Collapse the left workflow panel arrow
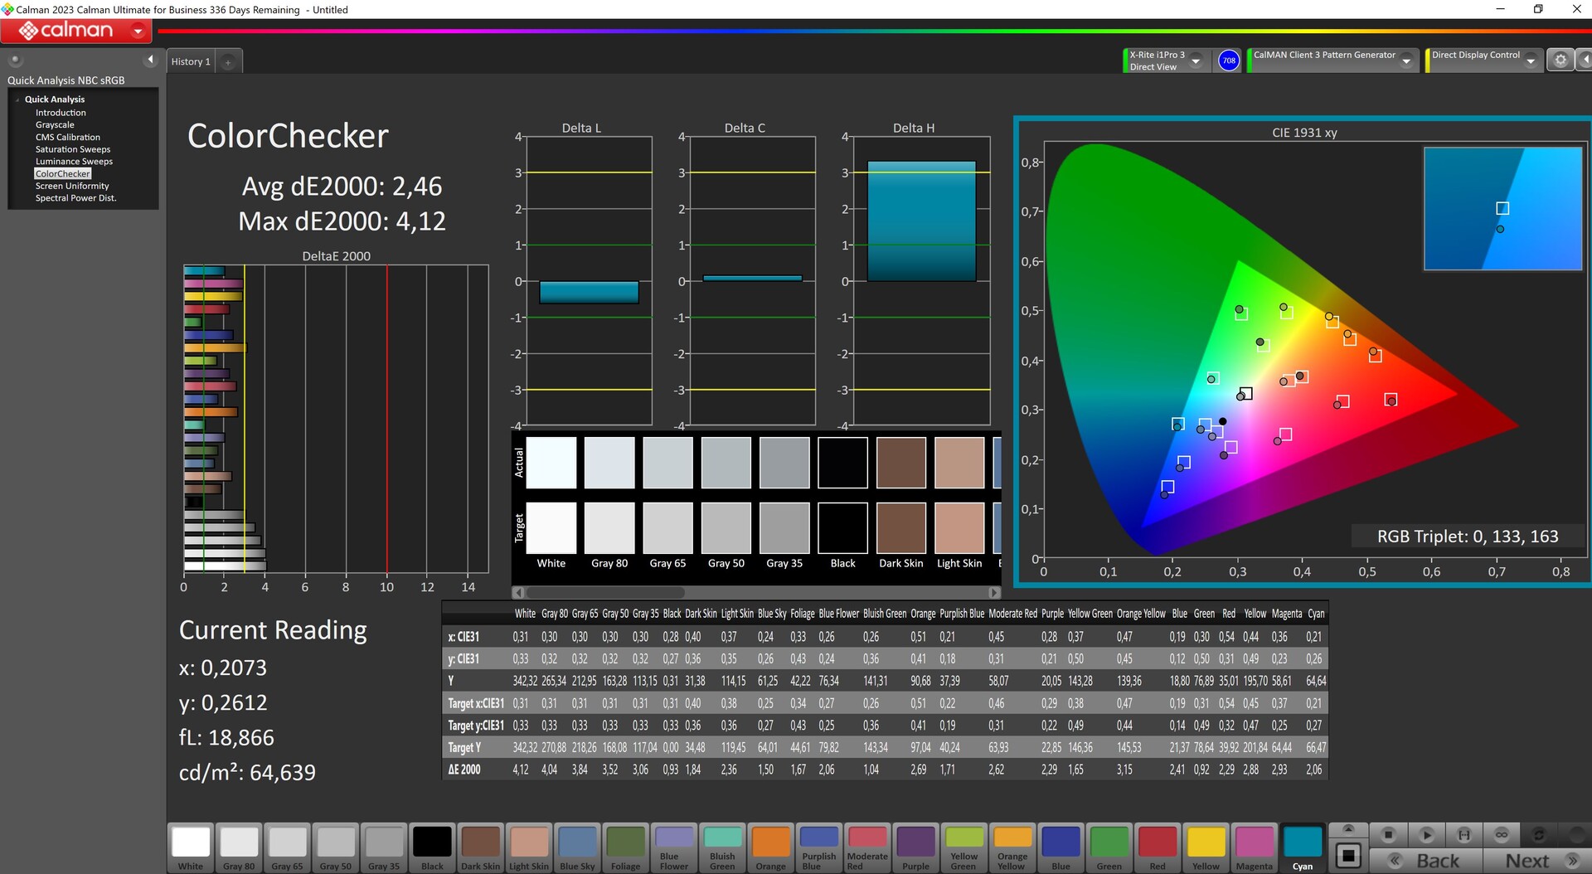1592x874 pixels. (150, 60)
